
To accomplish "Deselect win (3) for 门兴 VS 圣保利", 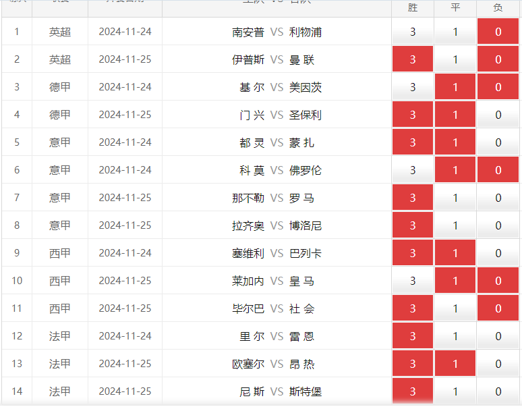I will pos(413,115).
